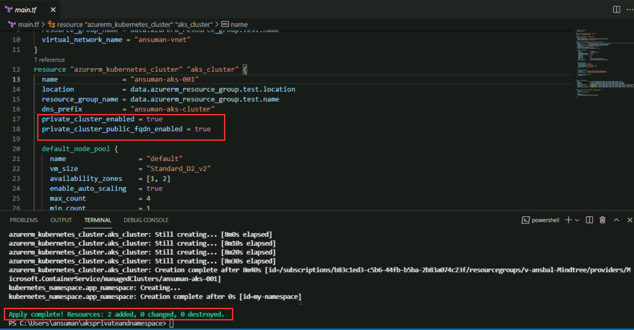Split the editor to the right
The image size is (634, 330).
pyautogui.click(x=616, y=10)
